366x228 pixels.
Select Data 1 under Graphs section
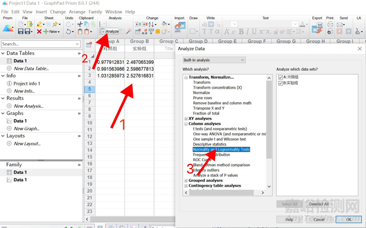[x=20, y=121]
